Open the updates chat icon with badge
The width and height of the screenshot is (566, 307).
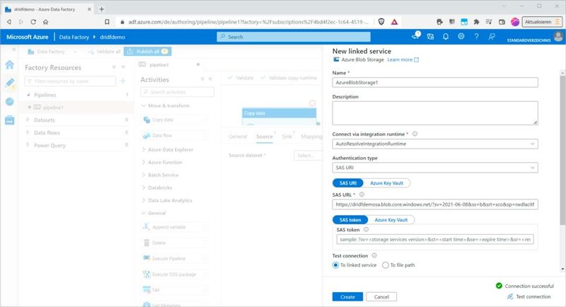click(x=415, y=35)
